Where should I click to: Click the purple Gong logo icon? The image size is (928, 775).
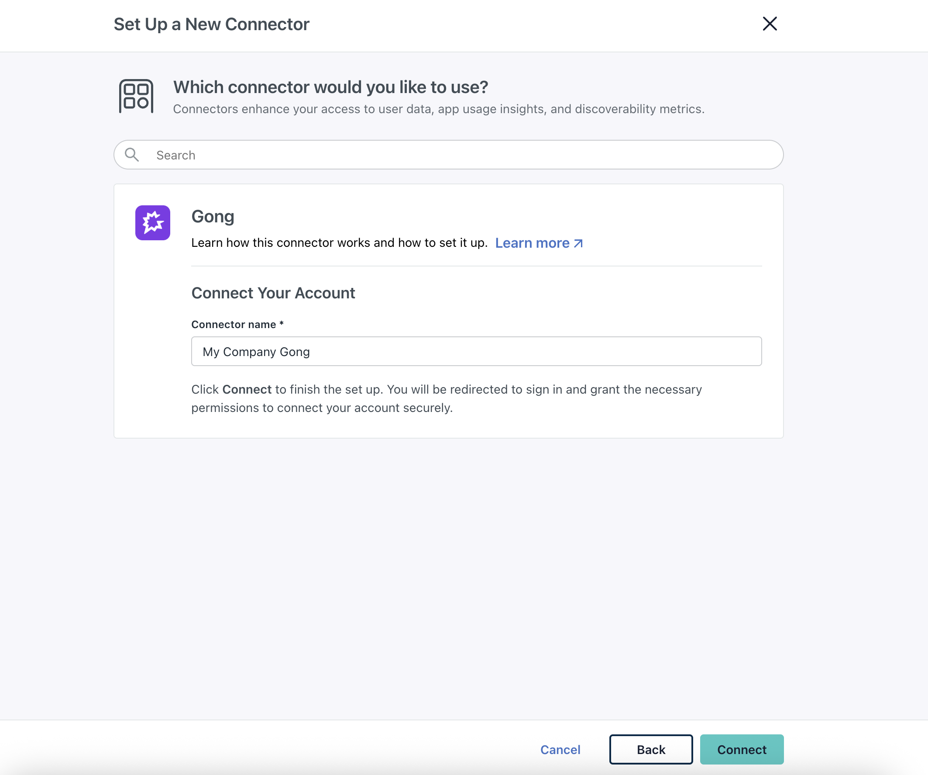click(x=152, y=222)
